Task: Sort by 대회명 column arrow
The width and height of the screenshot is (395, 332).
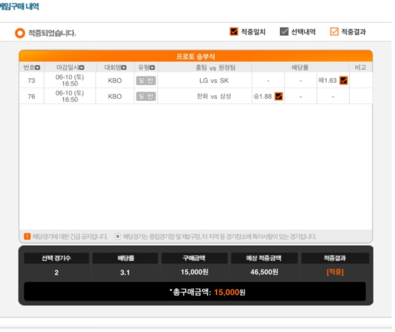Action: pos(124,68)
